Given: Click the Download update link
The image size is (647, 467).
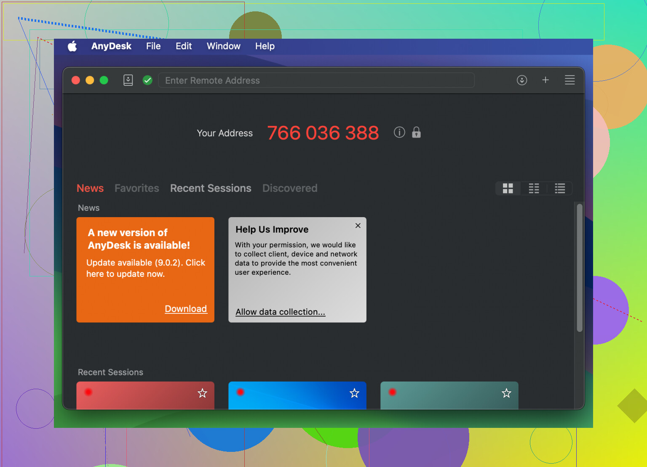Looking at the screenshot, I should 186,309.
